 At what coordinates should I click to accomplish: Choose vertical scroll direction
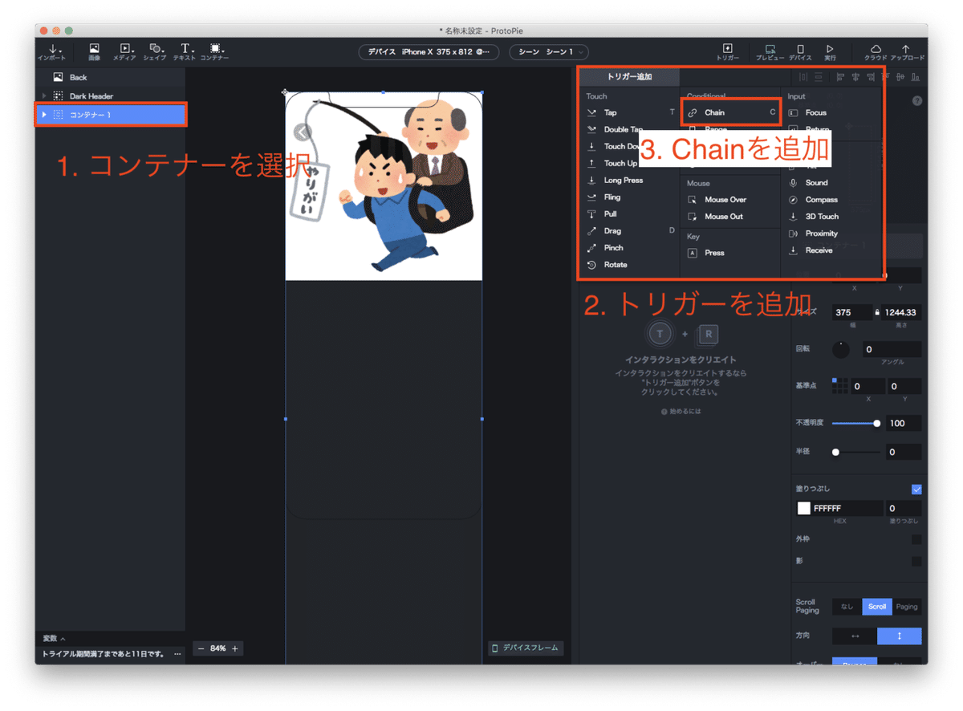(900, 636)
